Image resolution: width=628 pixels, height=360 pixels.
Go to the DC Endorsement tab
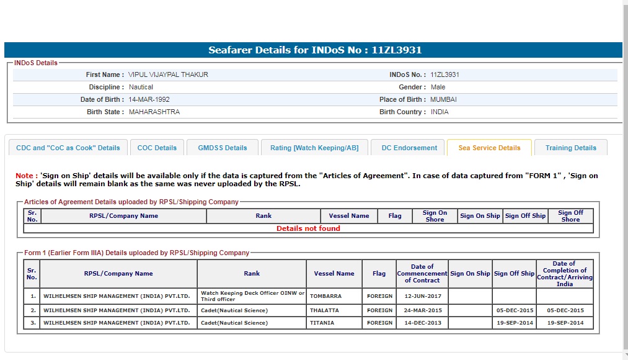tap(409, 148)
